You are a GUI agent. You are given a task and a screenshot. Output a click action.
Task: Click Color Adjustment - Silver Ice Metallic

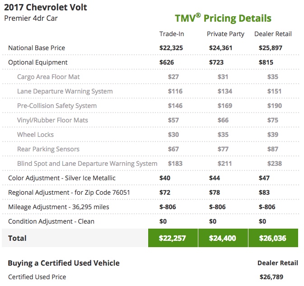tap(62, 178)
